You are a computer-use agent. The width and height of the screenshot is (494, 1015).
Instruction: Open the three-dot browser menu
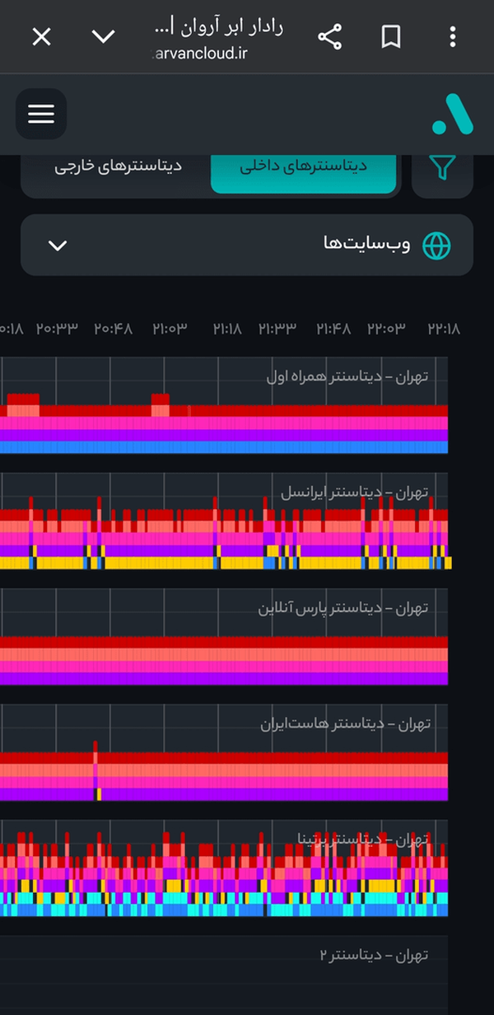click(452, 36)
